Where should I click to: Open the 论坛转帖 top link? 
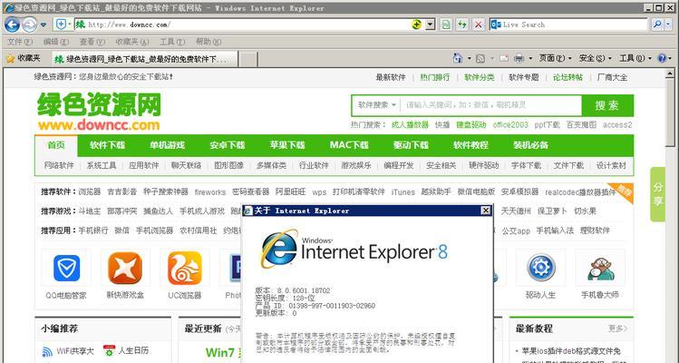coord(567,78)
